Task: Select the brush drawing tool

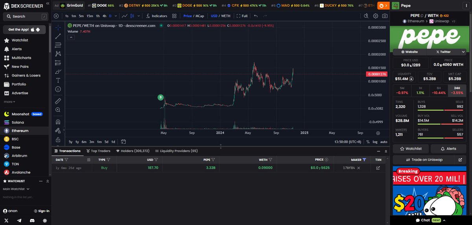Action: 58,72
